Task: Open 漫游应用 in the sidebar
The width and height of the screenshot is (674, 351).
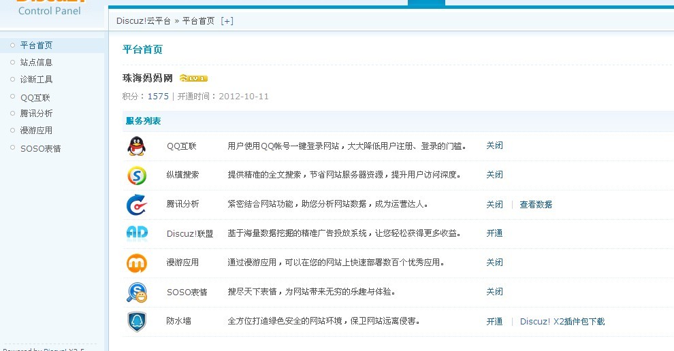Action: click(36, 130)
